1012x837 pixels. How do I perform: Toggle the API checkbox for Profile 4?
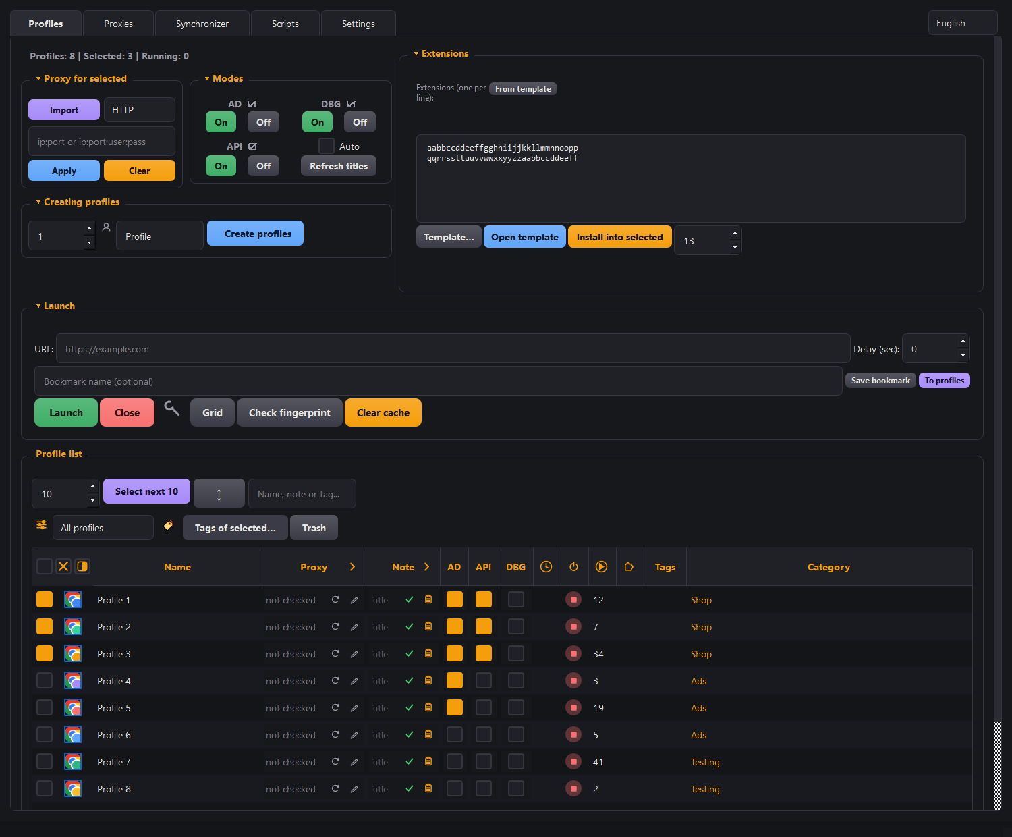point(484,680)
